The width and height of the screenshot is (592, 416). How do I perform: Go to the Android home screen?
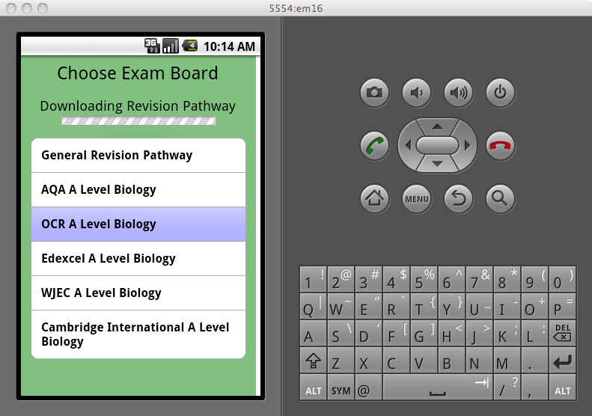(x=374, y=198)
